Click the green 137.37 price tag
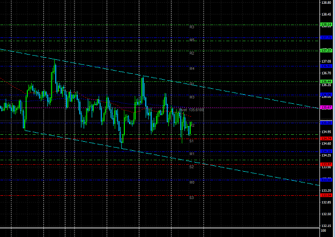 326,51
